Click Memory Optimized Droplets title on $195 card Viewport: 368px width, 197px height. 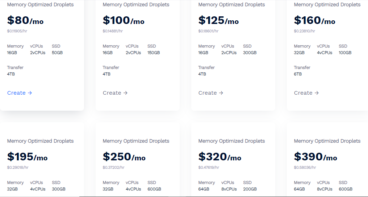tap(40, 141)
